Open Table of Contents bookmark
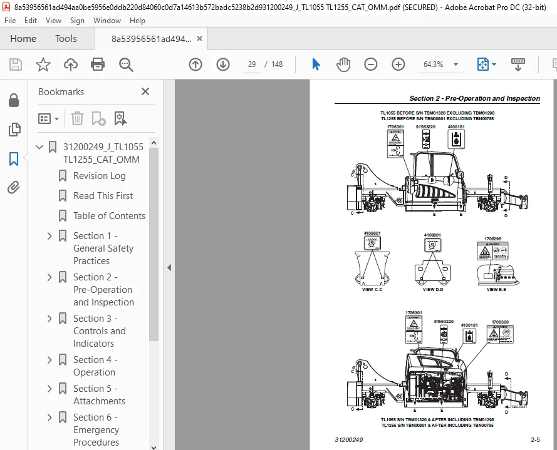This screenshot has height=450, width=557. point(110,216)
